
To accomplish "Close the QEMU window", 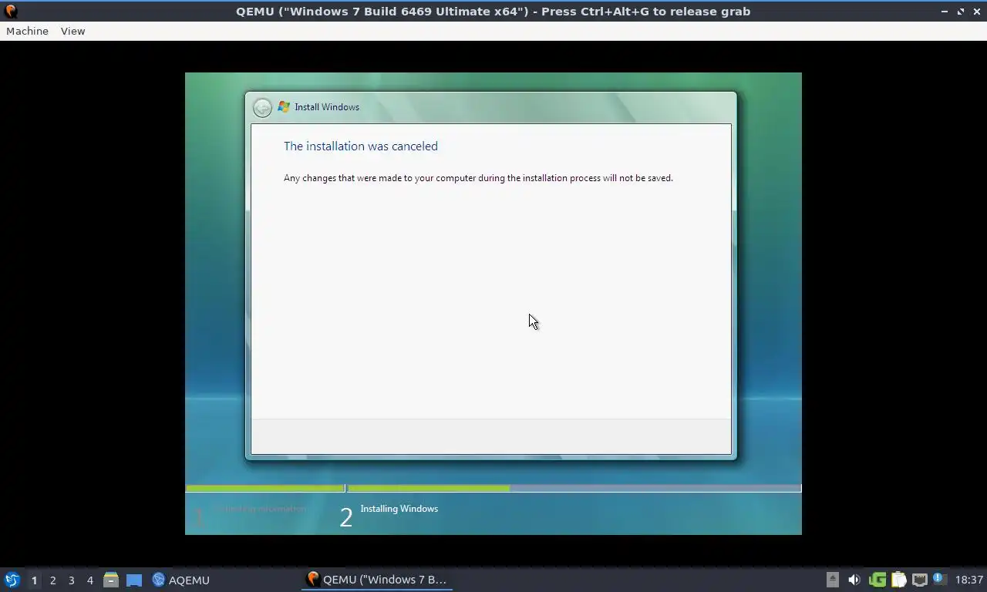I will 976,12.
